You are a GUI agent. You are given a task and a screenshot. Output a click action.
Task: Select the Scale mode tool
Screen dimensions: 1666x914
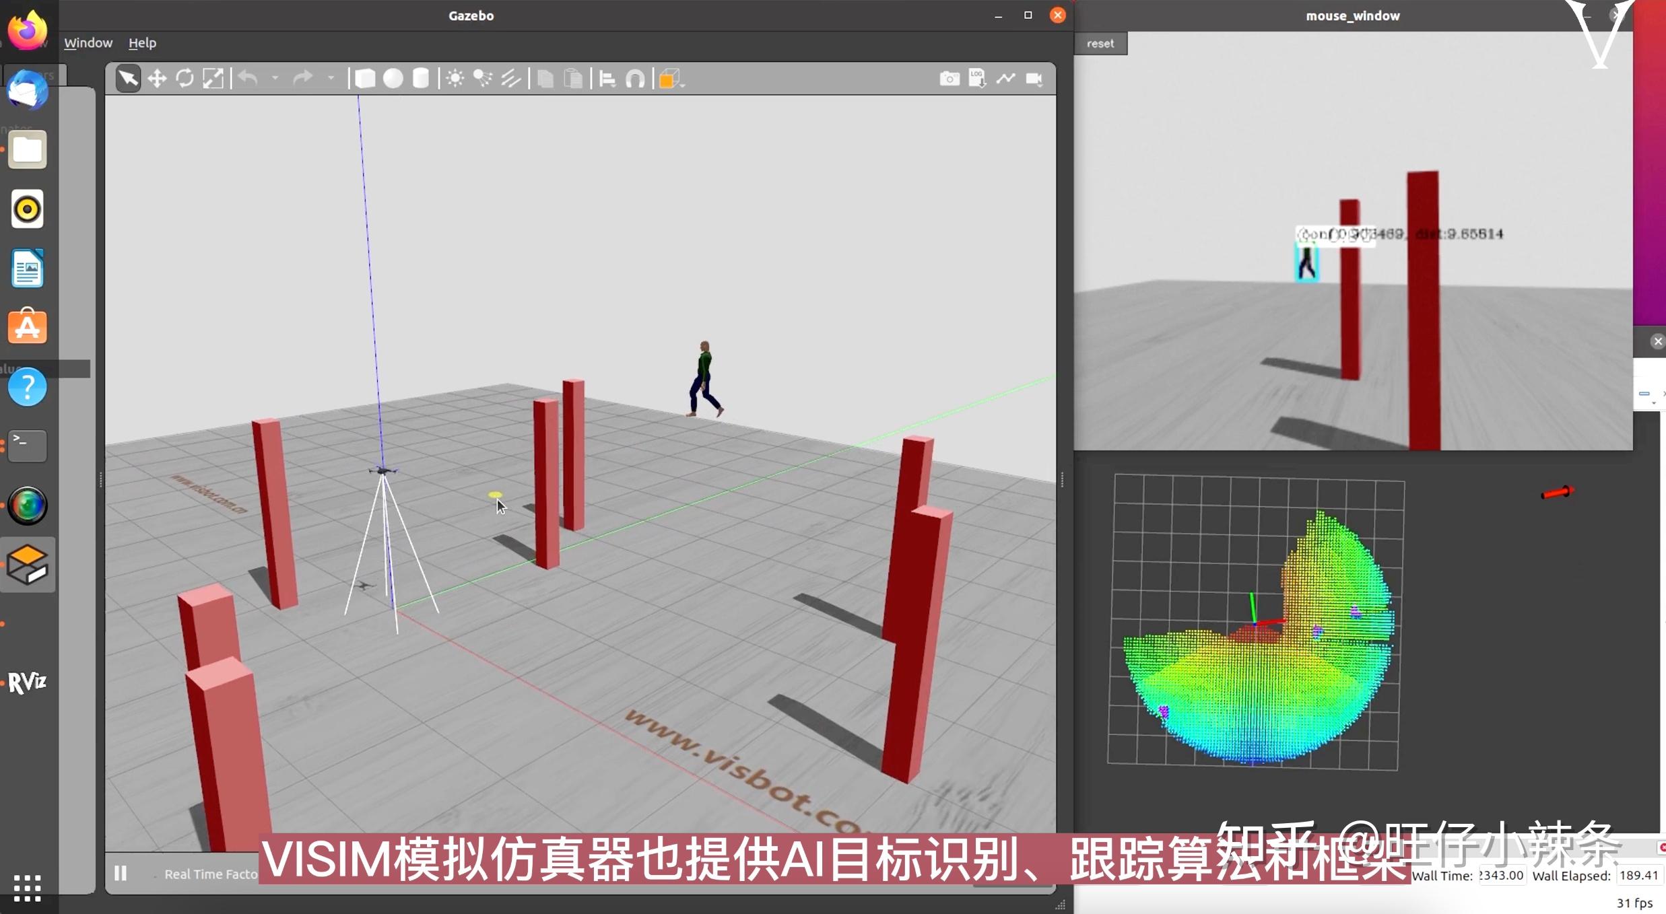213,79
